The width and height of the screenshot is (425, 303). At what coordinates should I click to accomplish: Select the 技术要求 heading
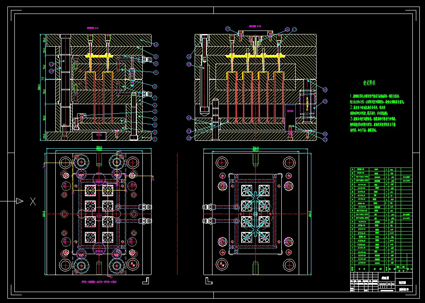click(x=369, y=83)
